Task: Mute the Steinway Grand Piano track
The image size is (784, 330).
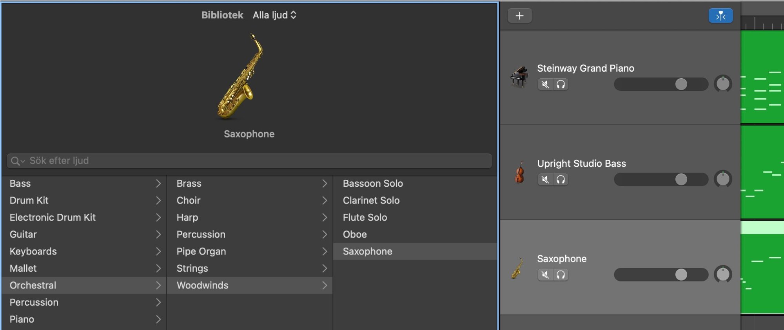Action: pos(544,84)
